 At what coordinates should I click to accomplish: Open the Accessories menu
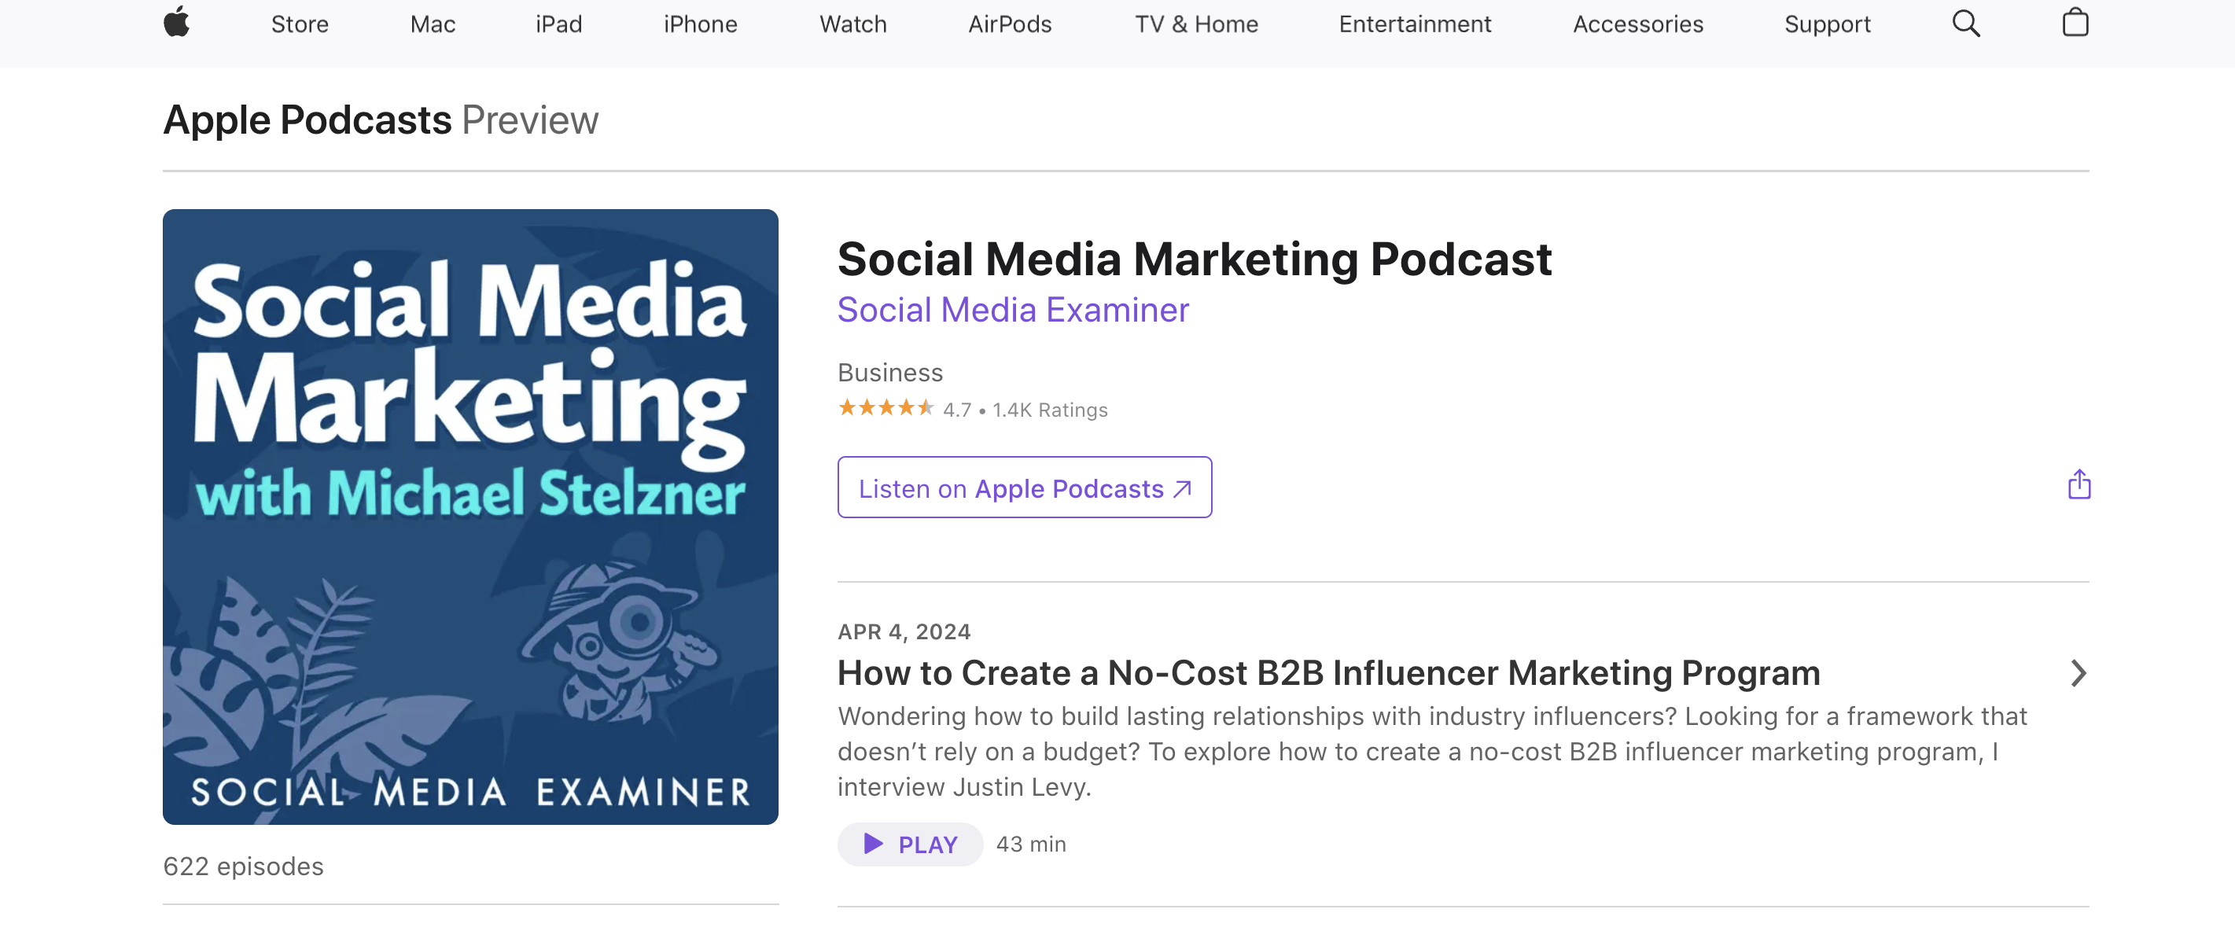coord(1637,24)
